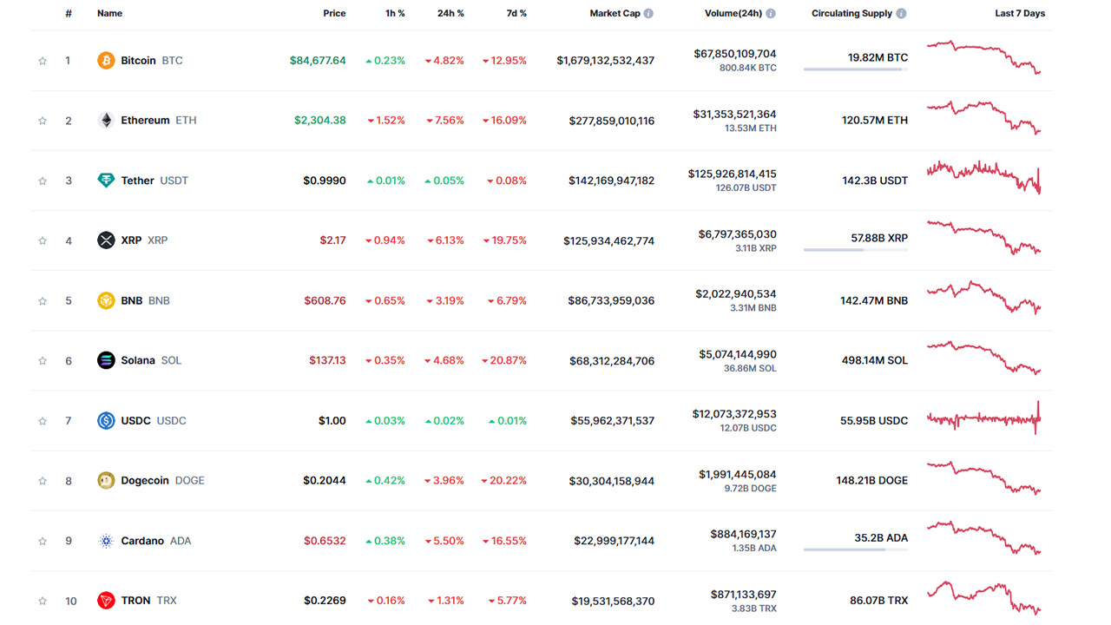
Task: Star Bitcoin to add to watchlist
Action: coord(43,61)
